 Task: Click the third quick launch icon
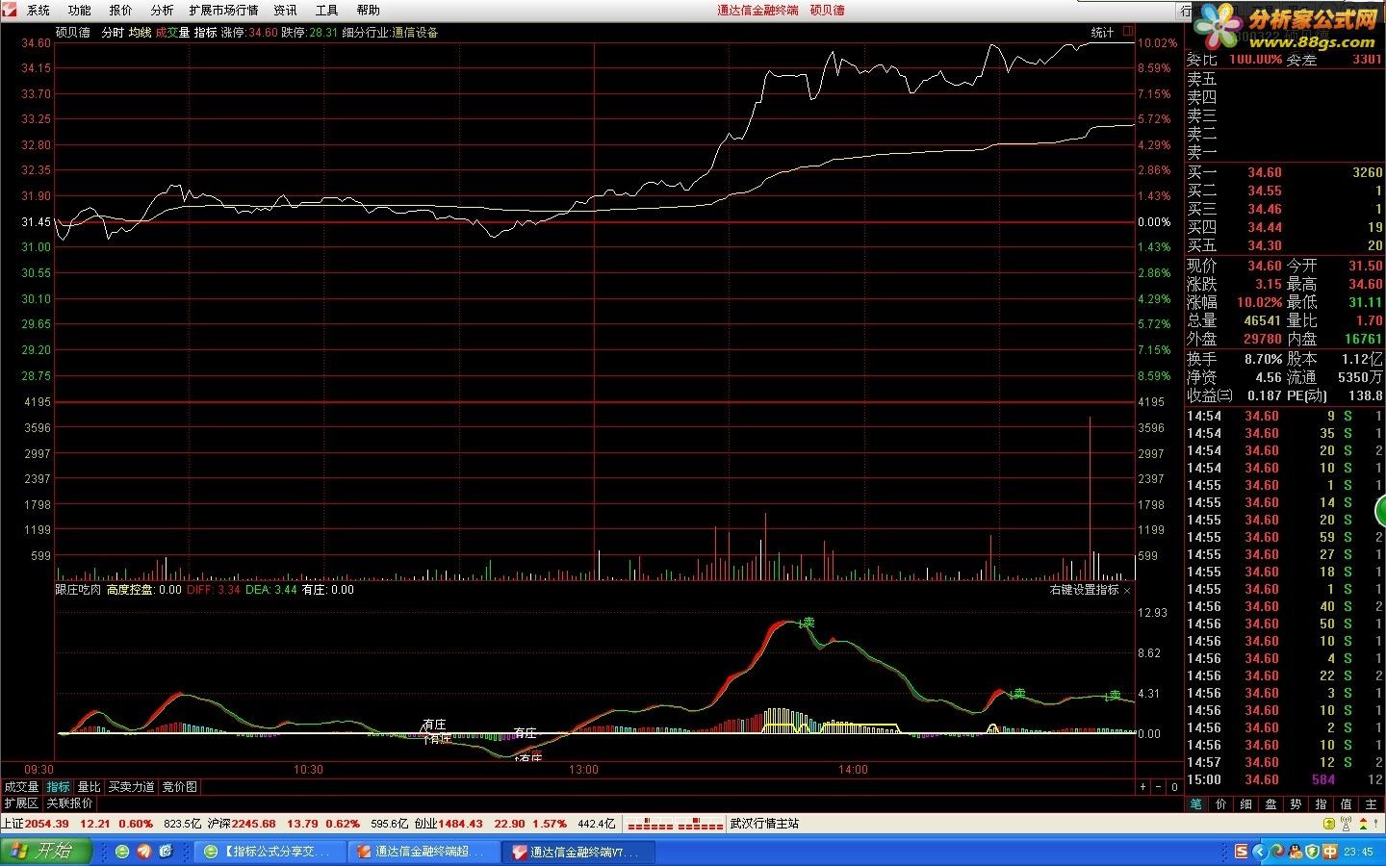click(165, 852)
